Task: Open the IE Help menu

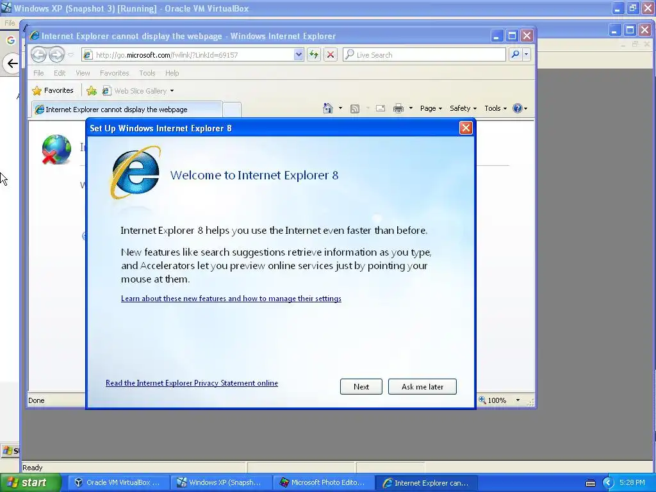Action: [172, 73]
